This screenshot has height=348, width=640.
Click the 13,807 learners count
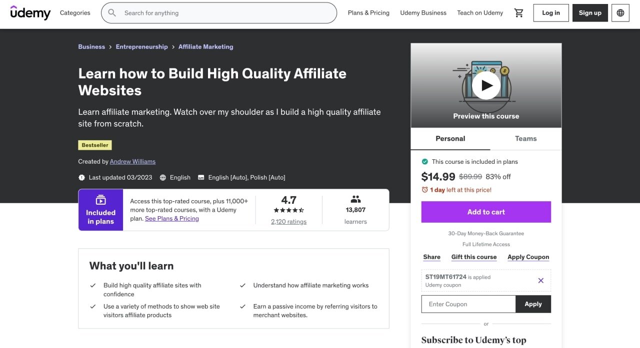[355, 210]
